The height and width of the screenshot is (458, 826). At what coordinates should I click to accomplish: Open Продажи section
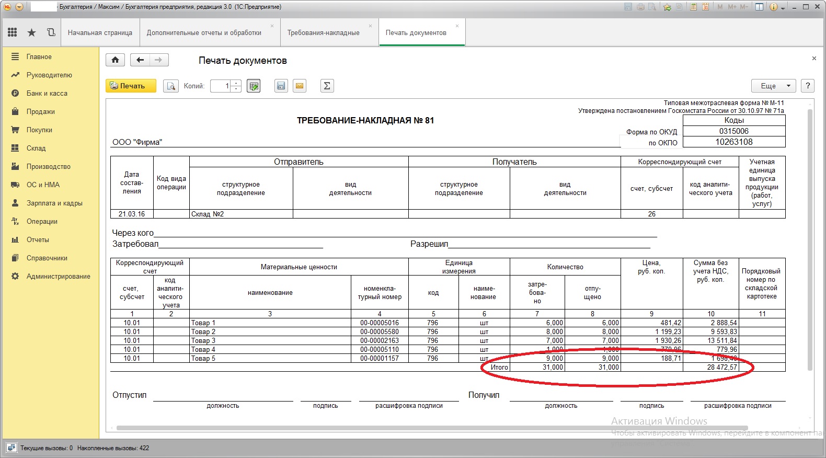pyautogui.click(x=50, y=111)
